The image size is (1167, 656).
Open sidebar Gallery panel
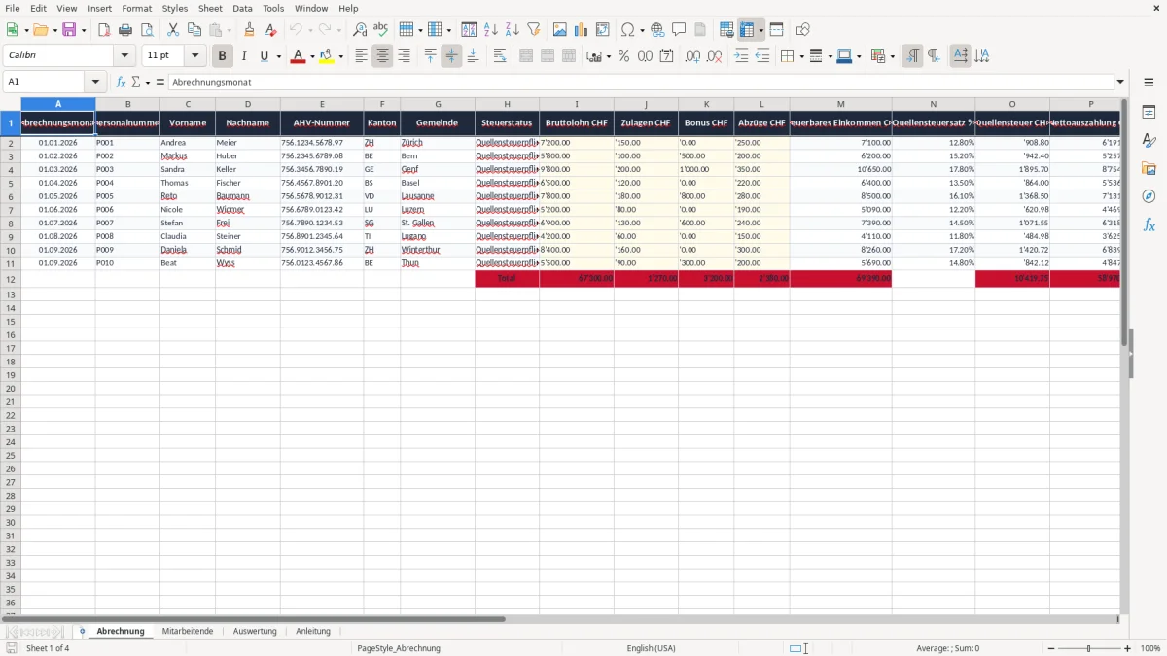pyautogui.click(x=1149, y=169)
